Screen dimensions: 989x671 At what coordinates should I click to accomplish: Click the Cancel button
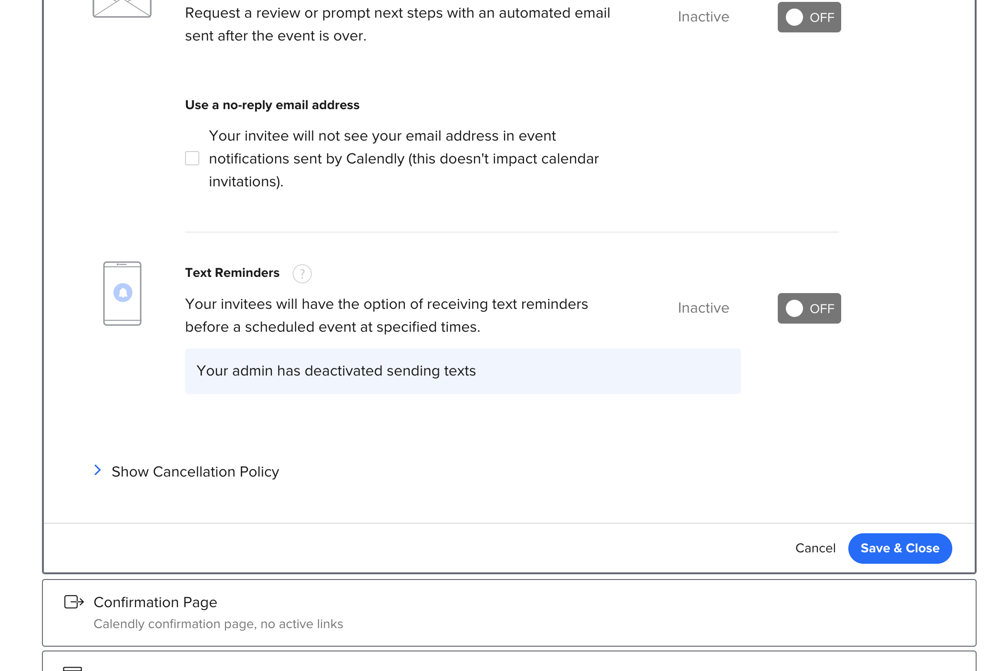(x=815, y=548)
